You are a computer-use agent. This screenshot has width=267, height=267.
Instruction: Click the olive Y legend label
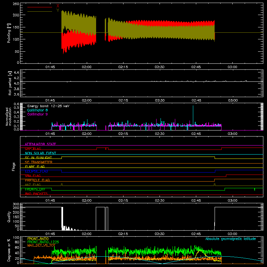58,10
